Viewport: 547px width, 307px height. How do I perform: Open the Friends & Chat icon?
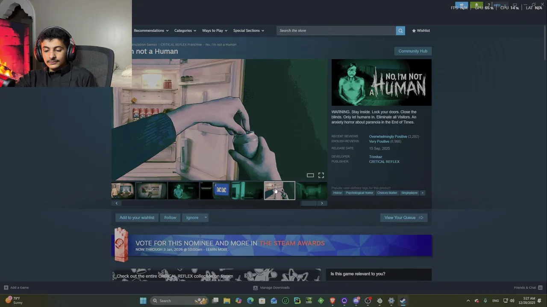(x=540, y=287)
